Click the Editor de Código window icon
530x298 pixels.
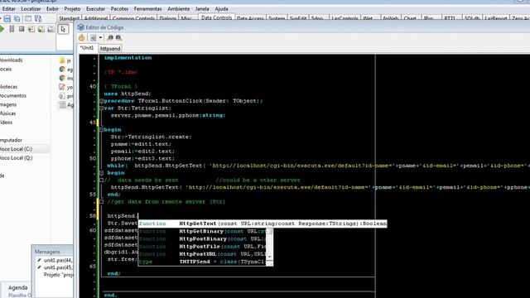pos(81,27)
